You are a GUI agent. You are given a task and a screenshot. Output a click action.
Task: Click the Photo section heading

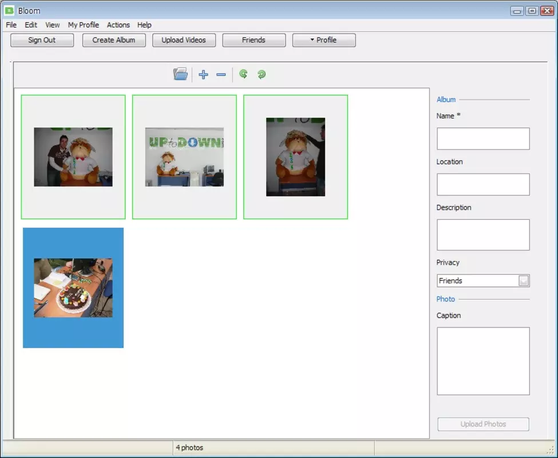(x=446, y=299)
